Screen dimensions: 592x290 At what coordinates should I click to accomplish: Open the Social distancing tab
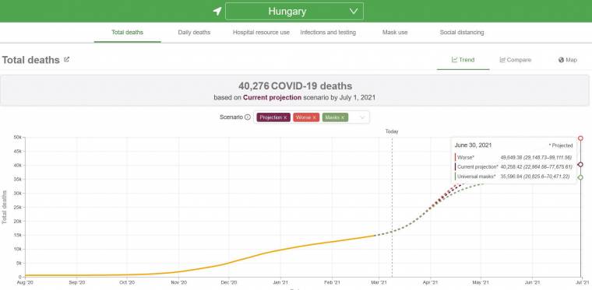click(x=462, y=33)
